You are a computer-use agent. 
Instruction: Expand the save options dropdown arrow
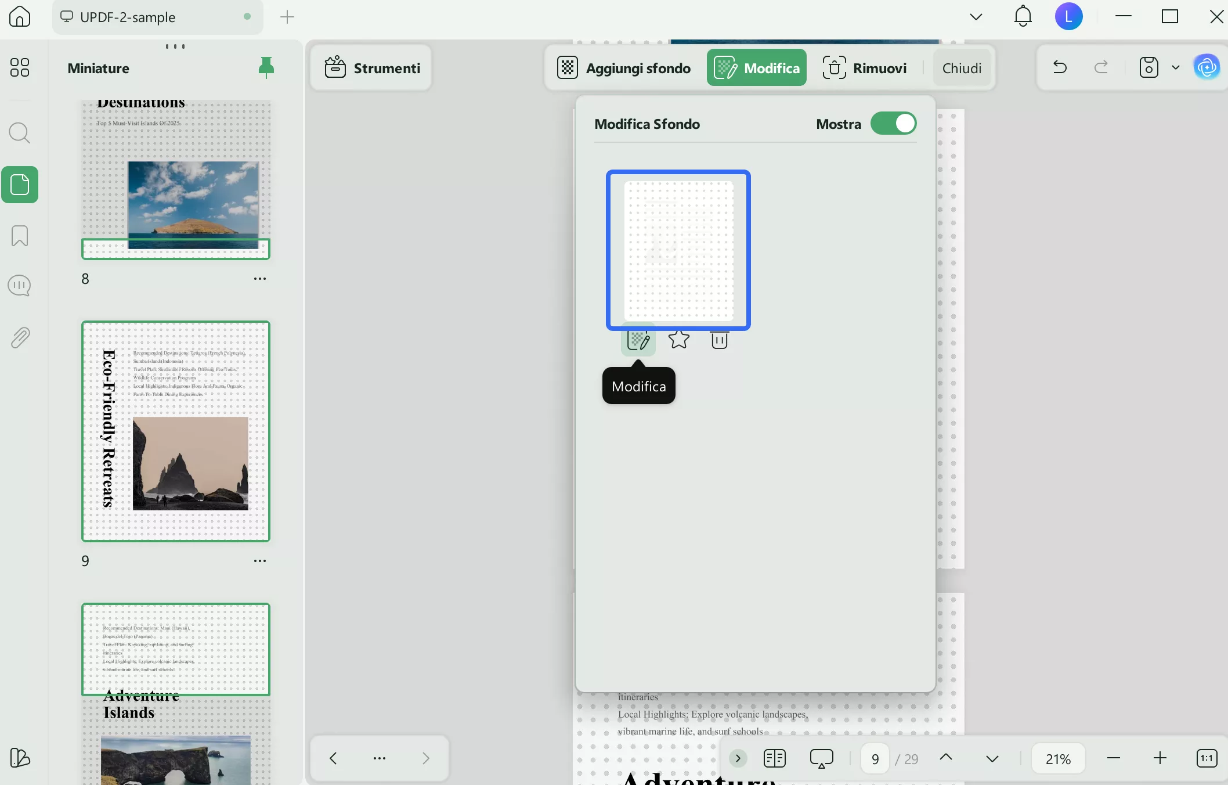coord(1176,68)
